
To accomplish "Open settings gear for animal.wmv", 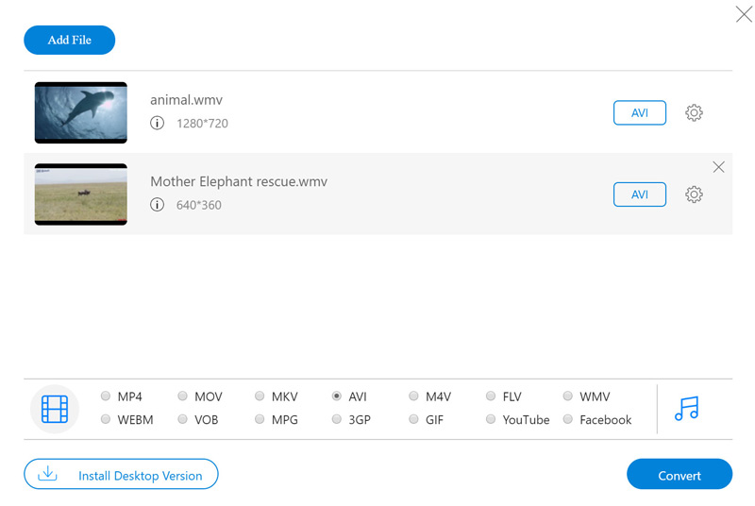I will (x=694, y=112).
